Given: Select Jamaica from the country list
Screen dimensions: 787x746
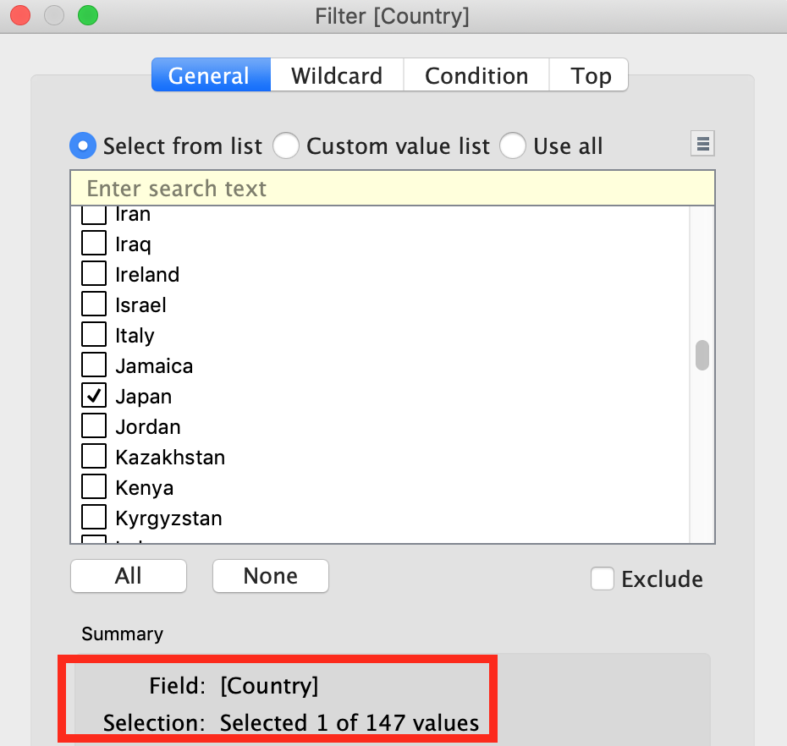Looking at the screenshot, I should (x=93, y=365).
